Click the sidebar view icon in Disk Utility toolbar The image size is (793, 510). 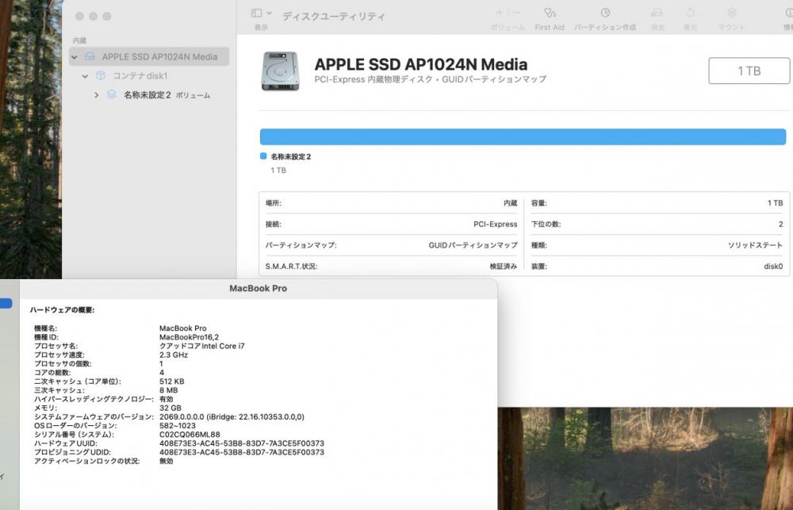pyautogui.click(x=256, y=13)
